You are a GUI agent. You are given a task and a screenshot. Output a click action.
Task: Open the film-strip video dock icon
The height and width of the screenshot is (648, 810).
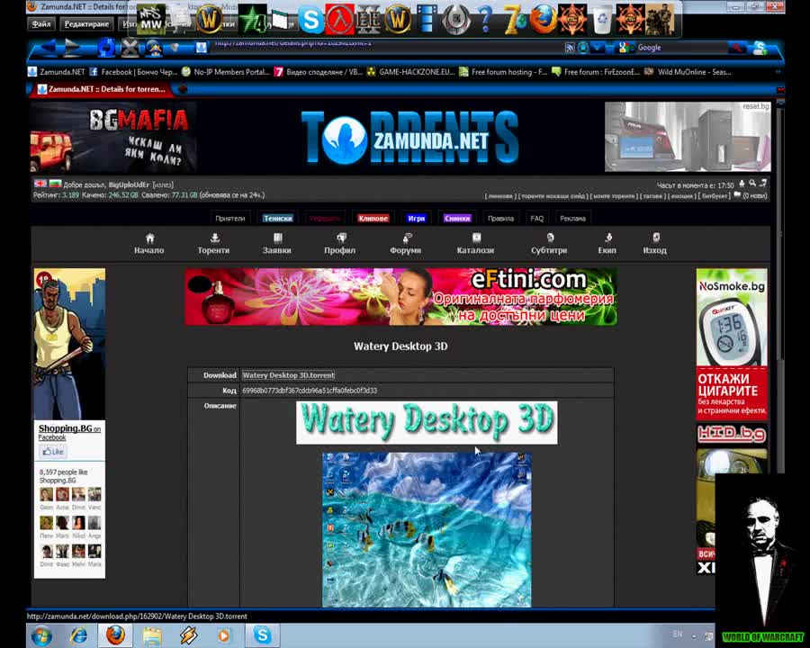pos(427,19)
